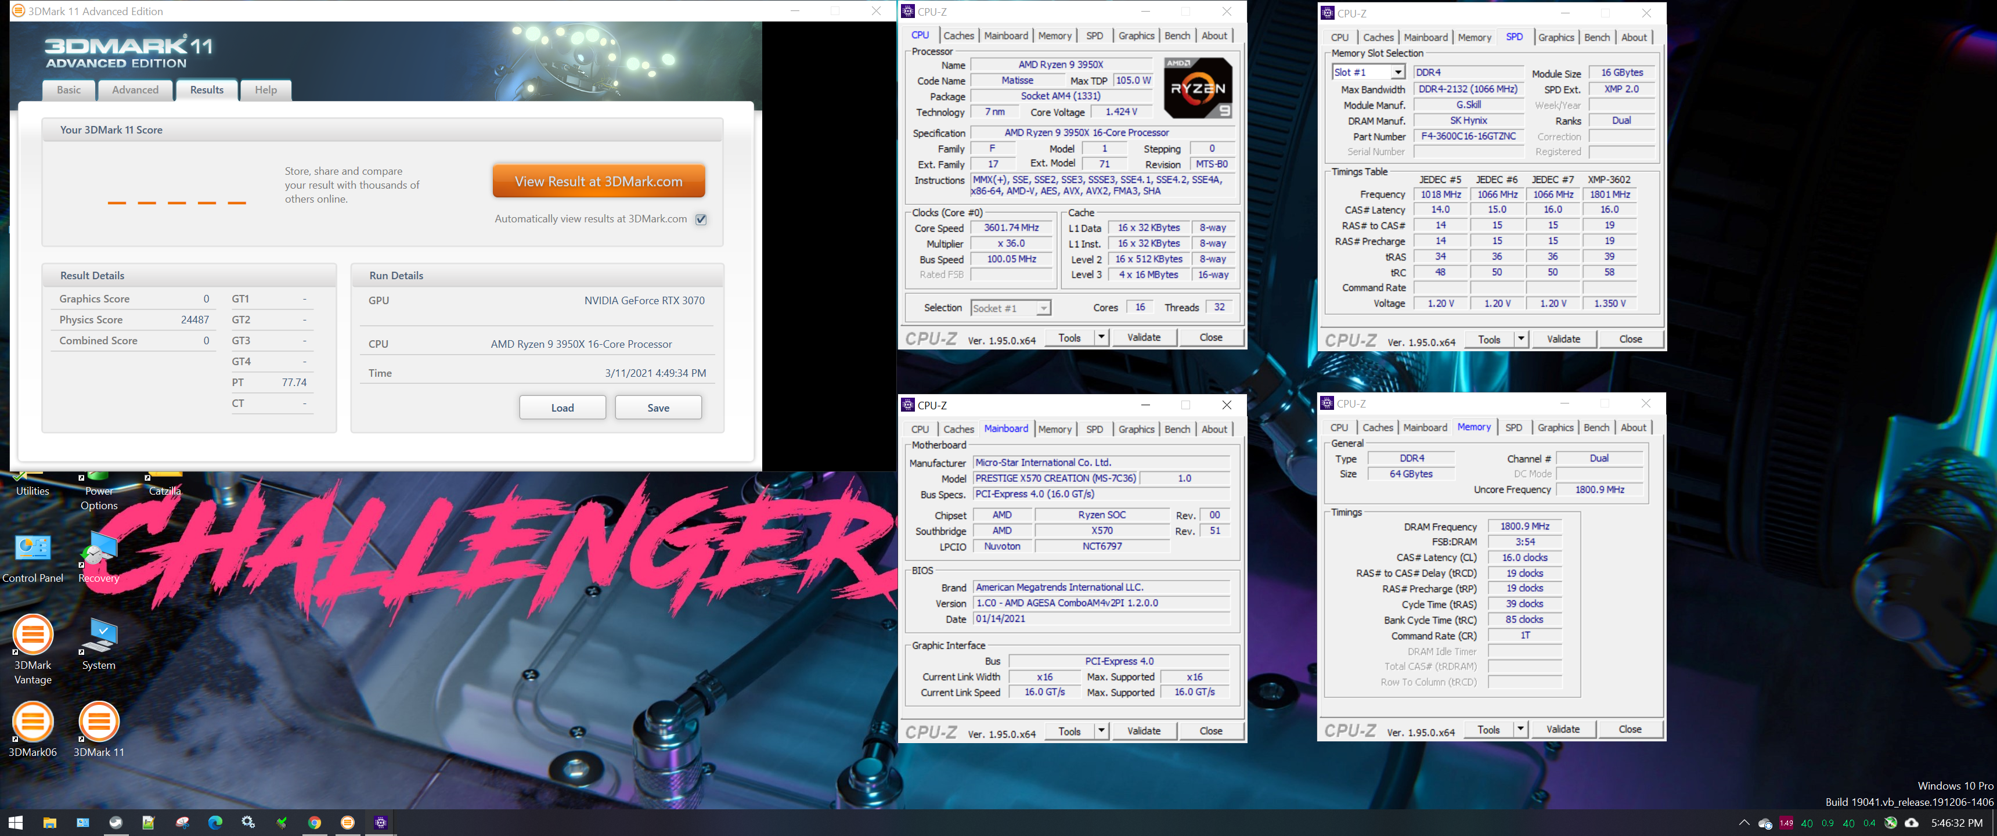The height and width of the screenshot is (836, 1997).
Task: Open the Slot #1 dropdown in the SPD window
Action: 1398,72
